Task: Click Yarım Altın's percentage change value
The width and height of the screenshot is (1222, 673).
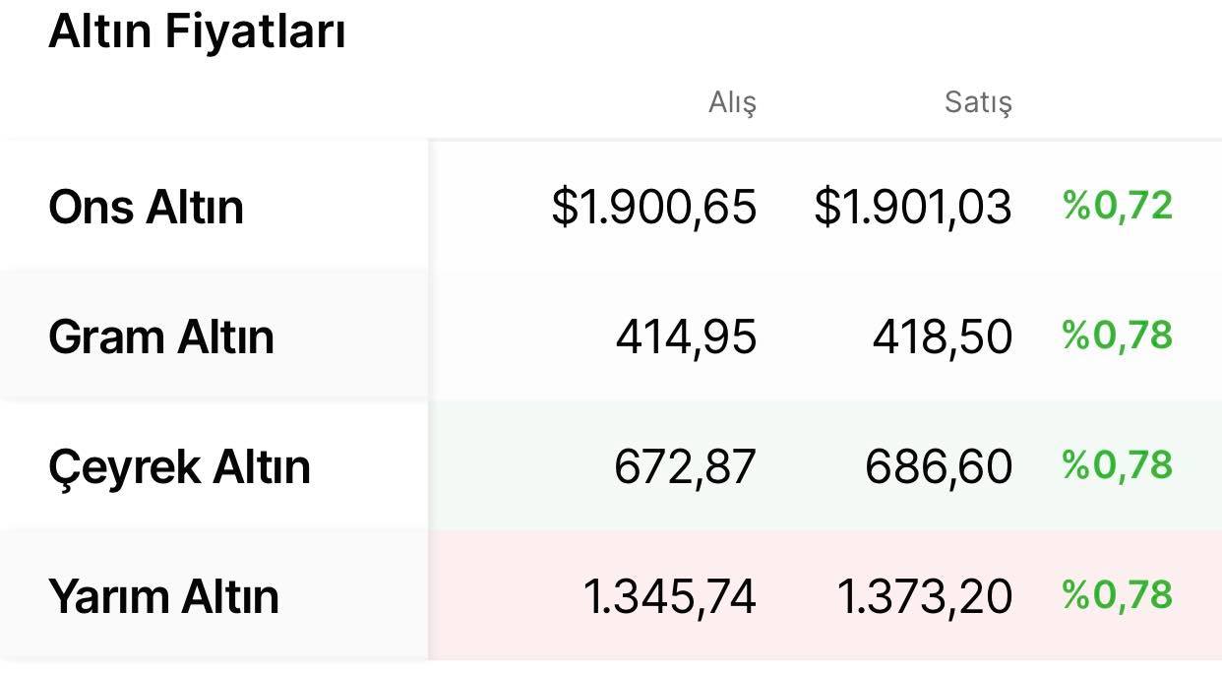Action: point(1118,594)
